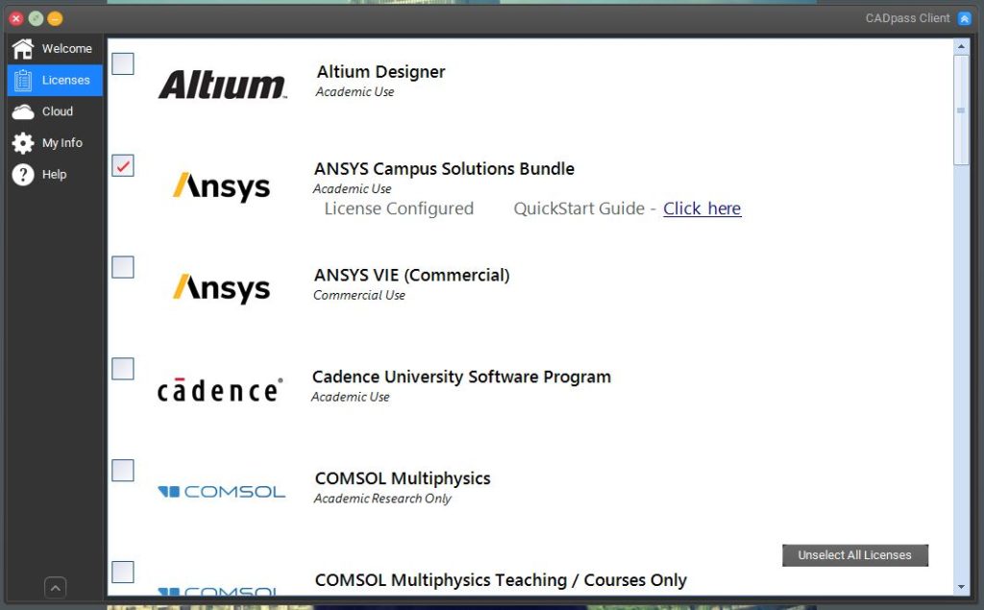Screen dimensions: 984x610
Task: Click 'Commercial Use' label under ANSYS VIE
Action: click(x=359, y=296)
